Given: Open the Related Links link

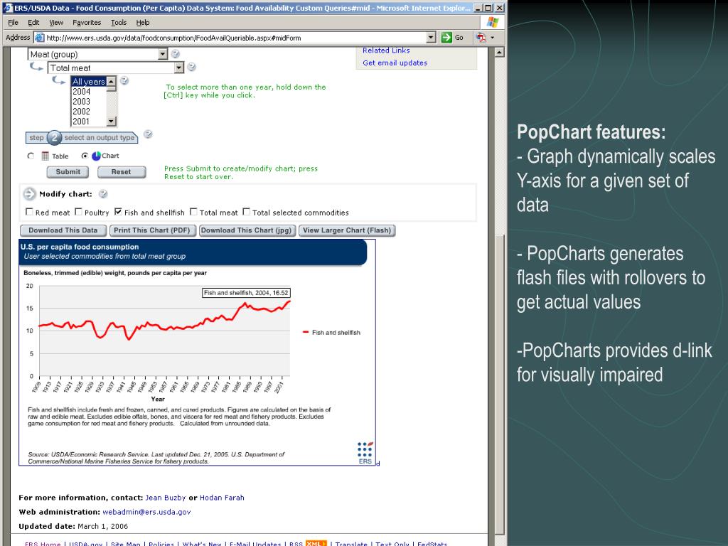Looking at the screenshot, I should pos(386,50).
